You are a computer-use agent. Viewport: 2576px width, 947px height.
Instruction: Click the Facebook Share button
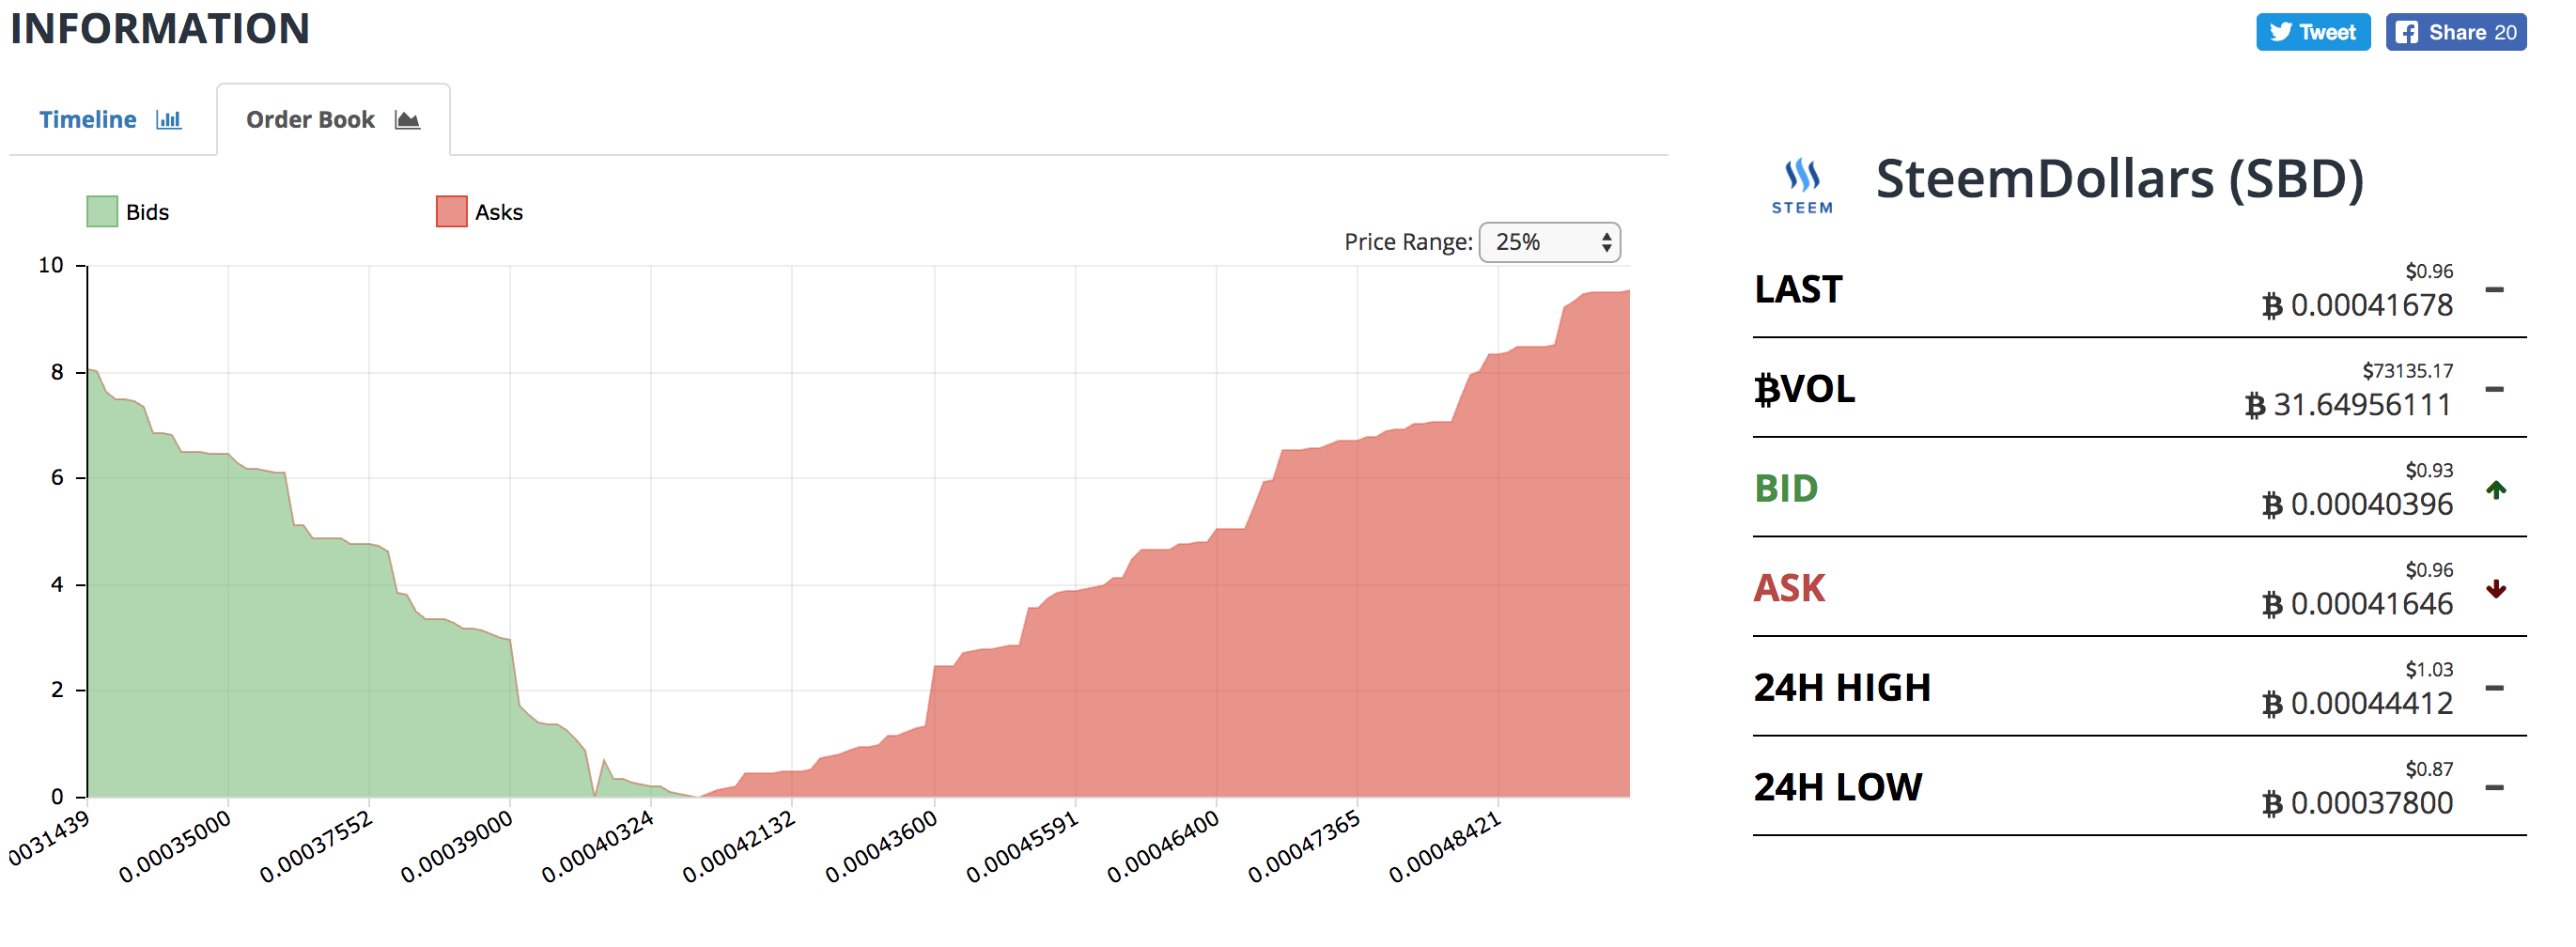click(x=2455, y=32)
